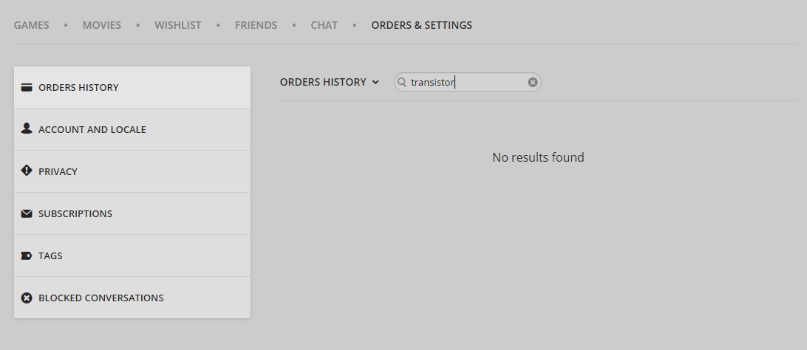
Task: Focus the orders search input field
Action: 467,82
